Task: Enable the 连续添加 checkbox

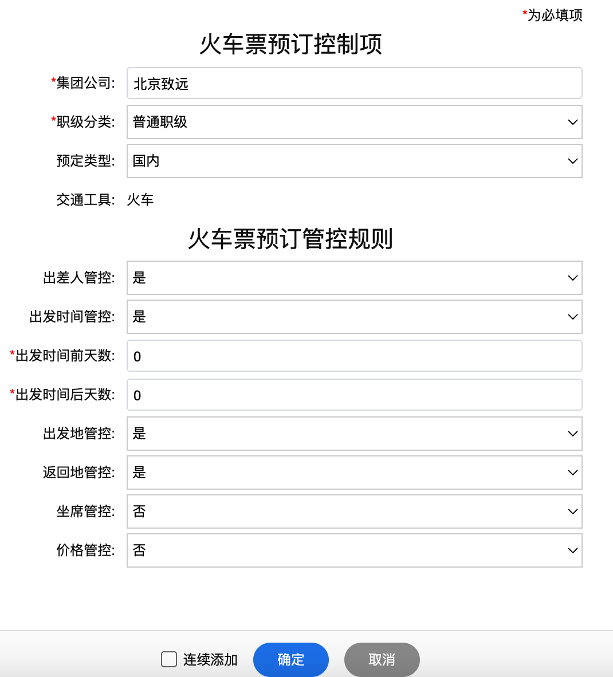Action: [x=169, y=659]
